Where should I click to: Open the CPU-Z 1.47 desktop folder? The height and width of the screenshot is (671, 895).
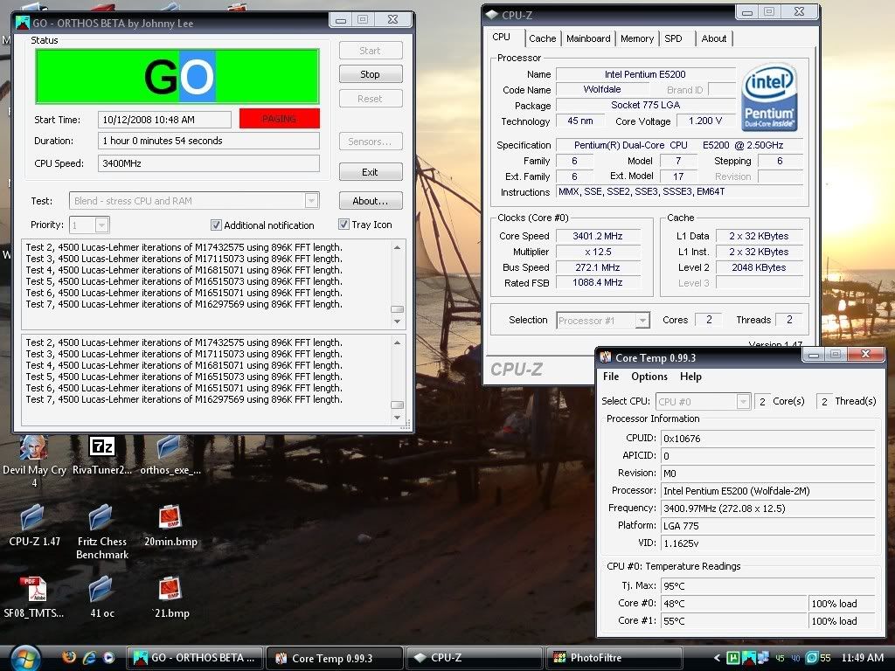click(x=32, y=519)
